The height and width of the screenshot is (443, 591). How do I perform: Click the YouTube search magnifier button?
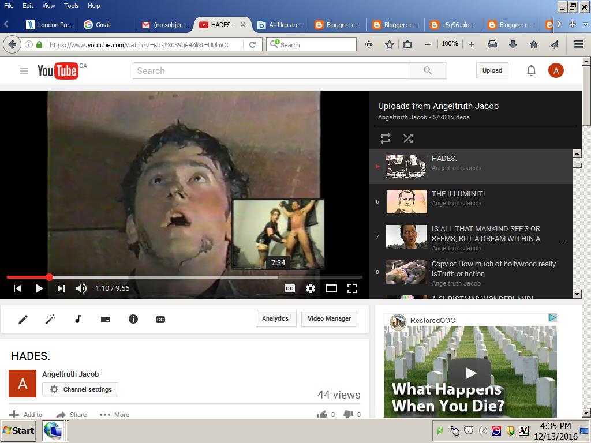tap(428, 71)
